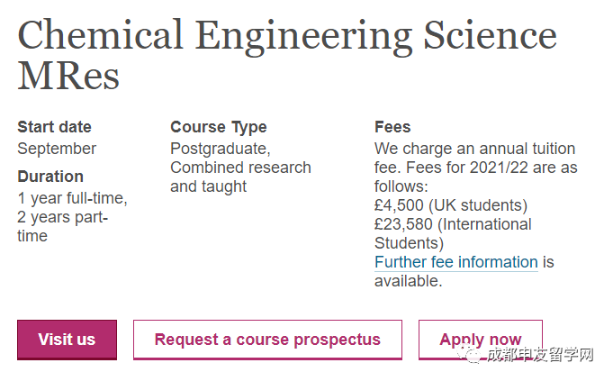Select the Duration label
This screenshot has height=381, width=613.
pos(50,177)
